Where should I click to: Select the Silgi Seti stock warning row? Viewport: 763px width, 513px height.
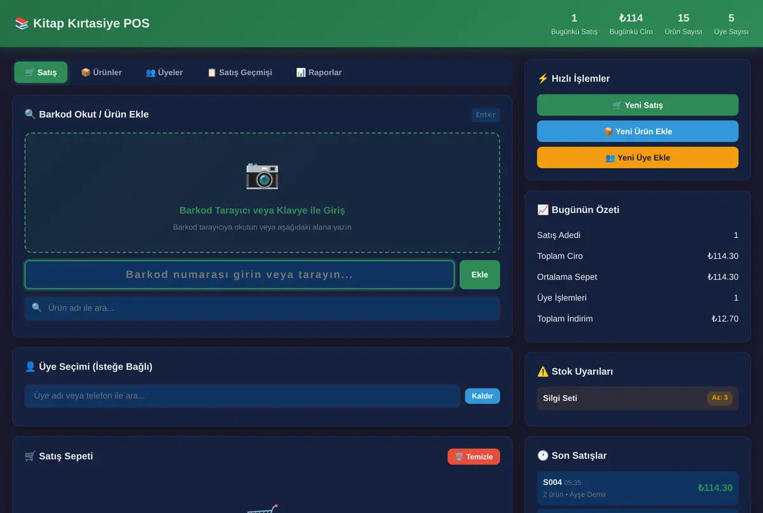point(638,398)
